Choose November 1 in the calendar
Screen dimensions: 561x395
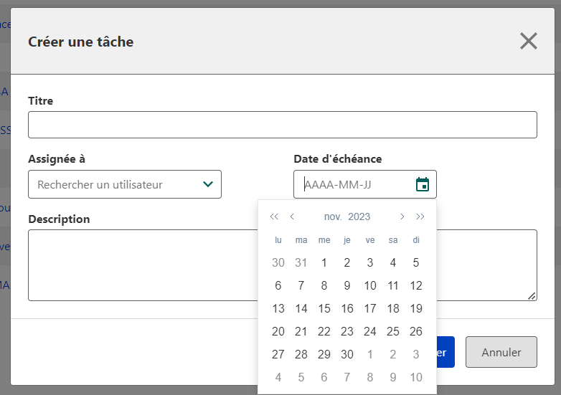point(324,262)
